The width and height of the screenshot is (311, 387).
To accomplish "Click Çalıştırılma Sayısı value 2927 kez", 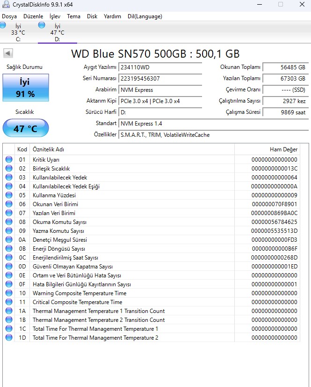I will (x=286, y=101).
